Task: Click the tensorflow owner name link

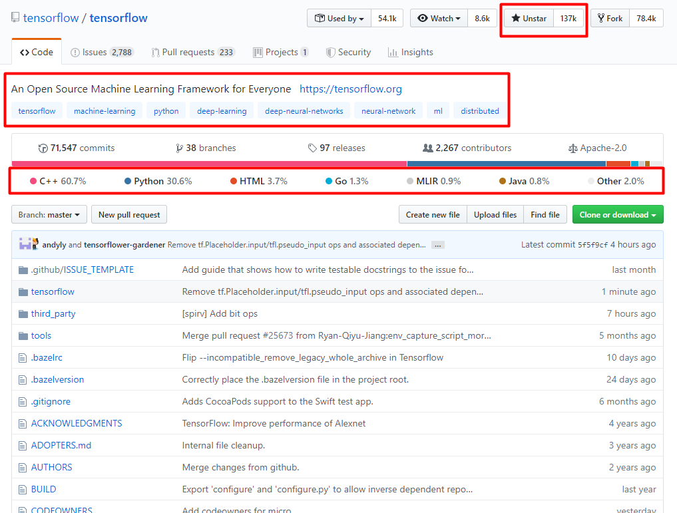Action: click(x=51, y=18)
